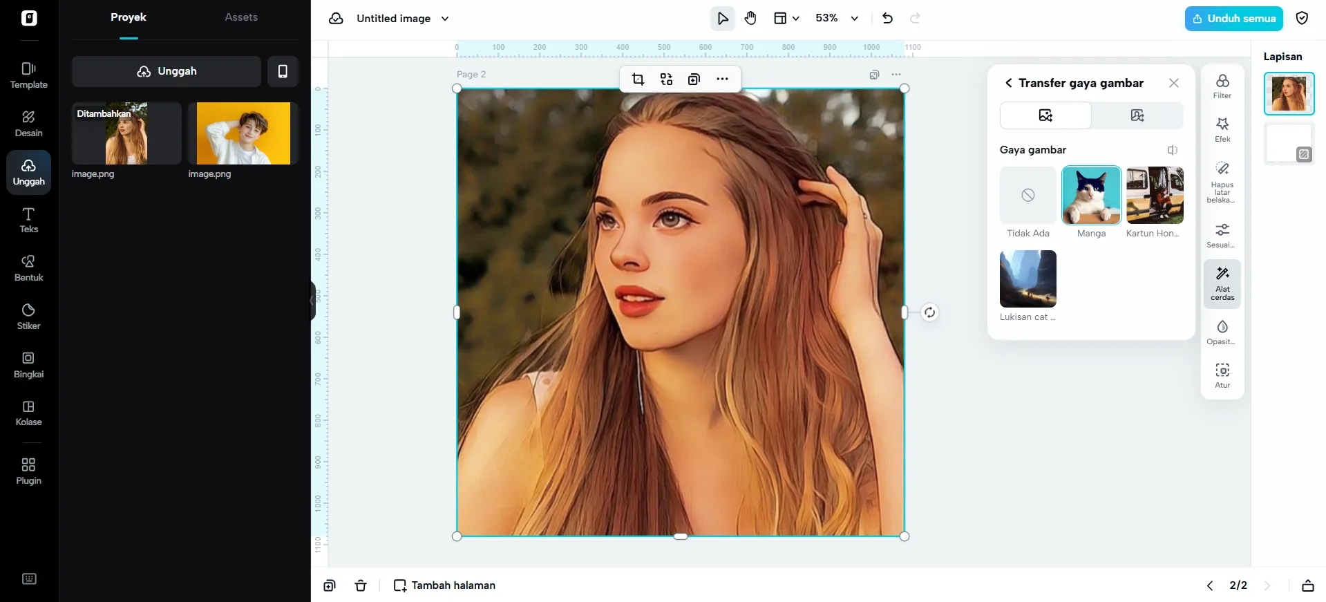This screenshot has height=602, width=1326.
Task: Apply the Kartun Hon style thumbnail
Action: (x=1154, y=196)
